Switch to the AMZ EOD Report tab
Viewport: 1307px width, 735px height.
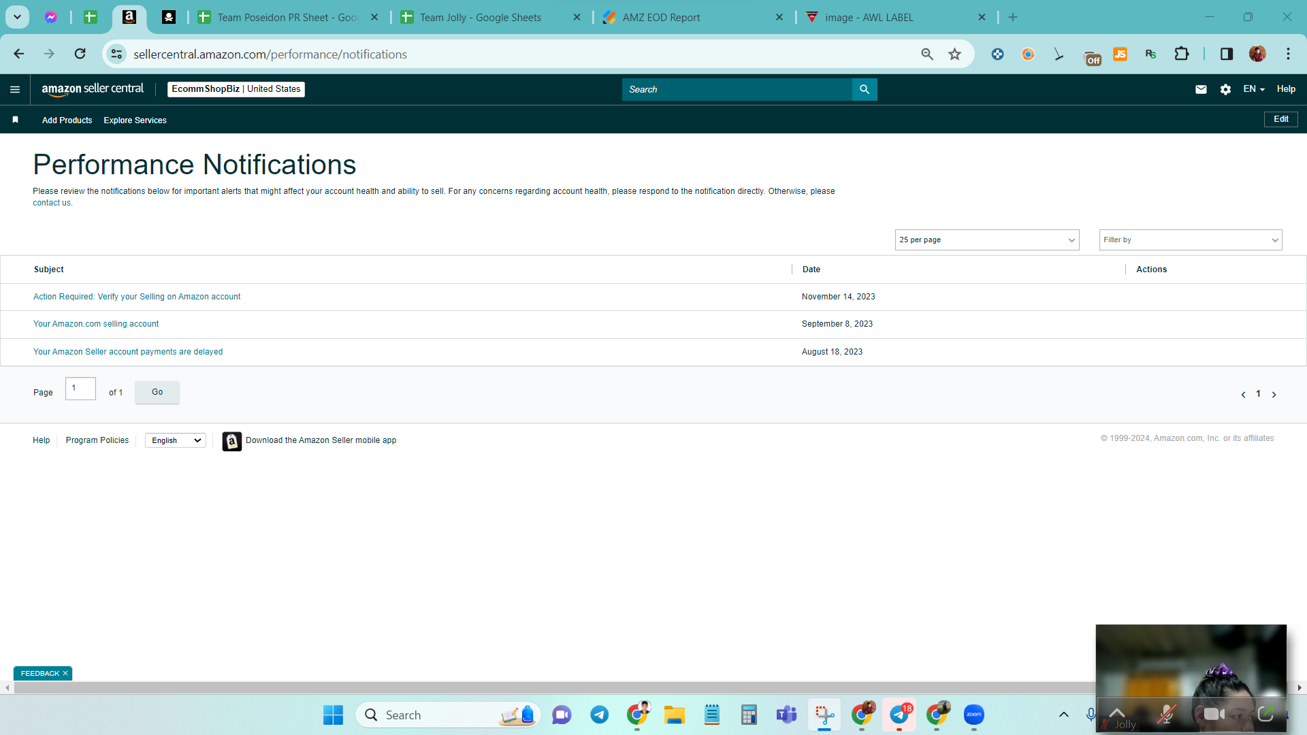693,18
